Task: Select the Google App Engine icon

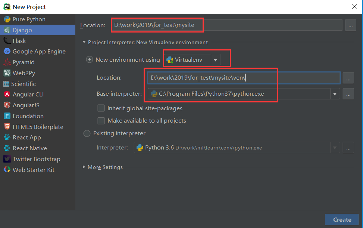Action: 7,52
